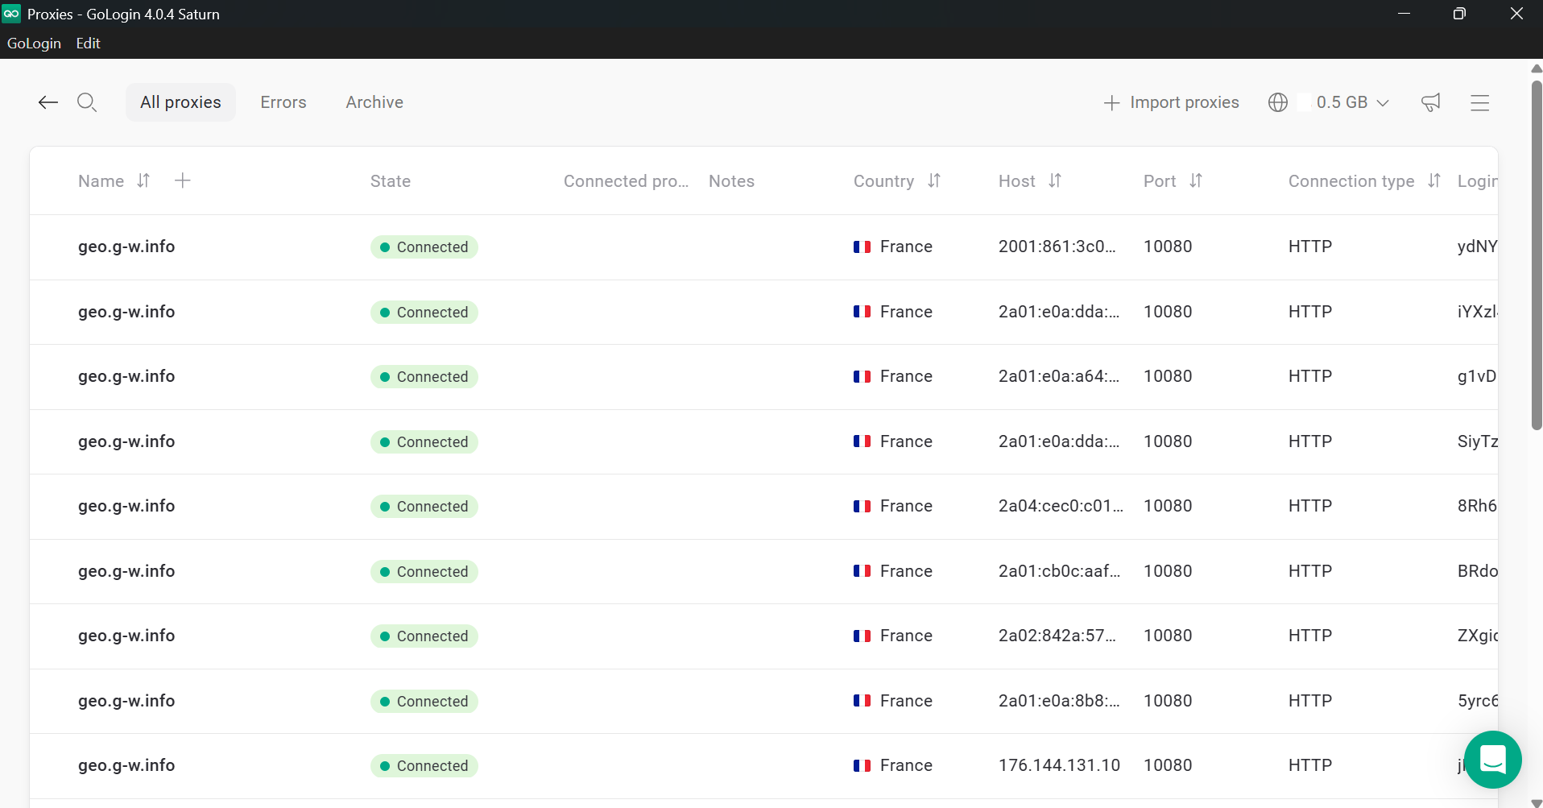Open announcements via the megaphone icon
This screenshot has height=808, width=1543.
tap(1430, 102)
